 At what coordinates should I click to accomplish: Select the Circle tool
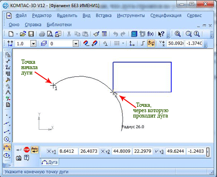pos(7,139)
